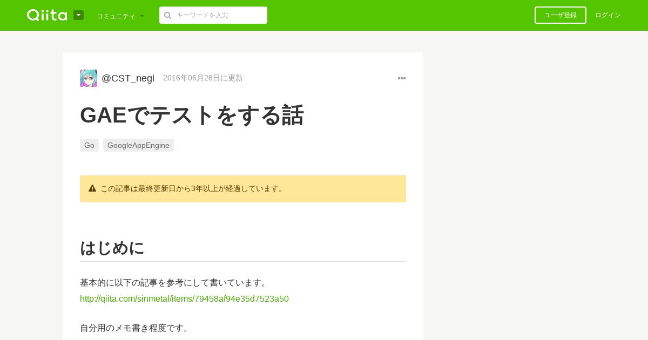Expand the コミュニティ menu
This screenshot has height=340, width=648.
pos(120,16)
